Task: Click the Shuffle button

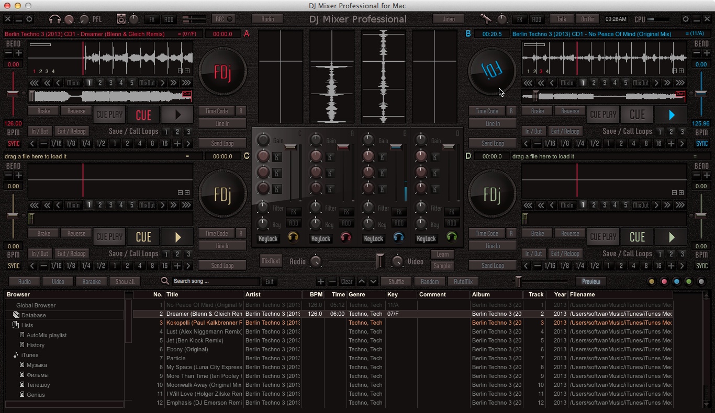Action: pos(396,281)
